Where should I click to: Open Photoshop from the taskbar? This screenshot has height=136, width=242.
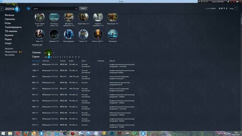click(x=112, y=133)
